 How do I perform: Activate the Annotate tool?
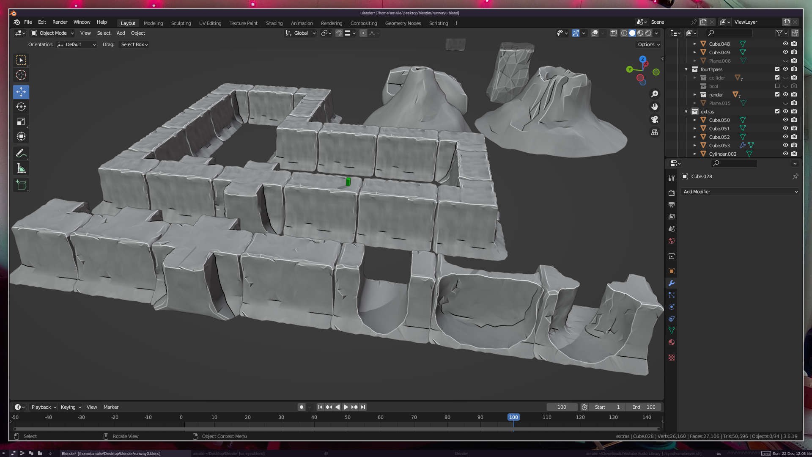point(21,153)
